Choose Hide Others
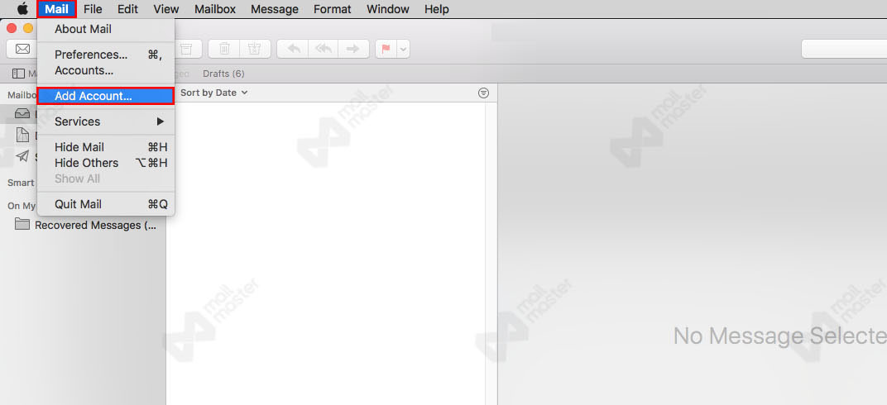Viewport: 887px width, 405px height. [x=106, y=163]
